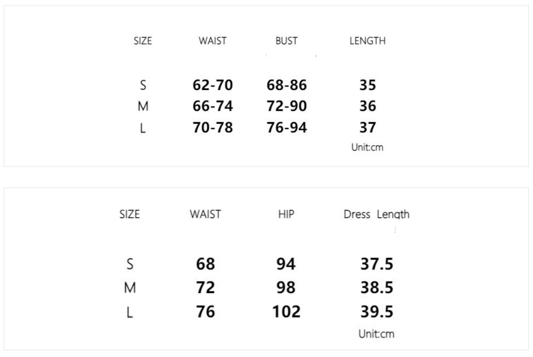Screen dimensions: 533x357
Task: Click waist value 68 in bottom table
Action: click(205, 264)
